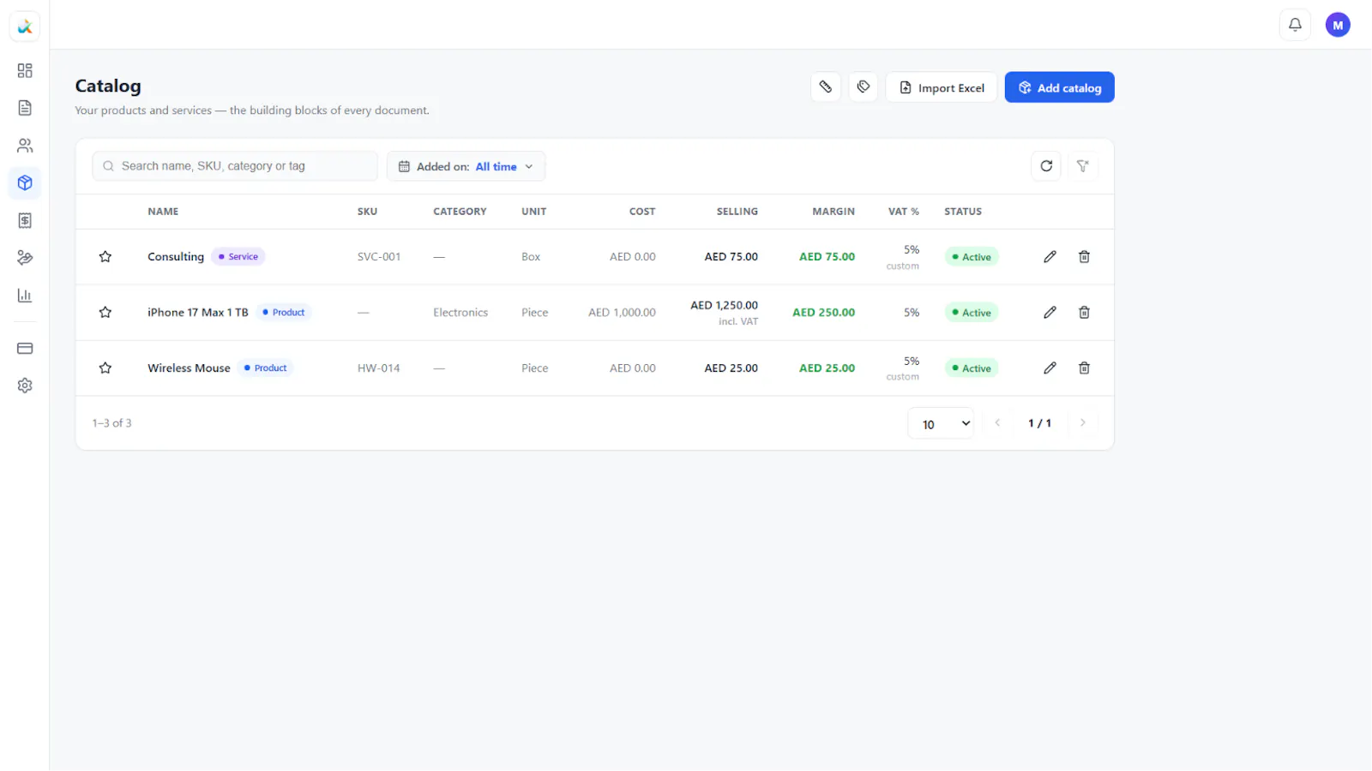The image size is (1372, 771).
Task: Click the 1 / 1 page indicator
Action: [1040, 423]
